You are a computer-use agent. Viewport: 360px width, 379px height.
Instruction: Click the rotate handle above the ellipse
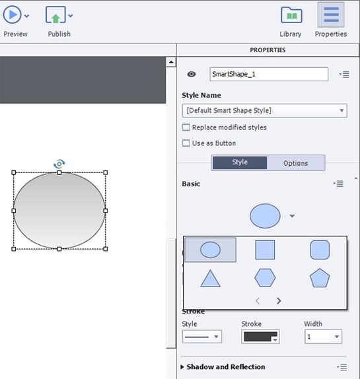(59, 164)
